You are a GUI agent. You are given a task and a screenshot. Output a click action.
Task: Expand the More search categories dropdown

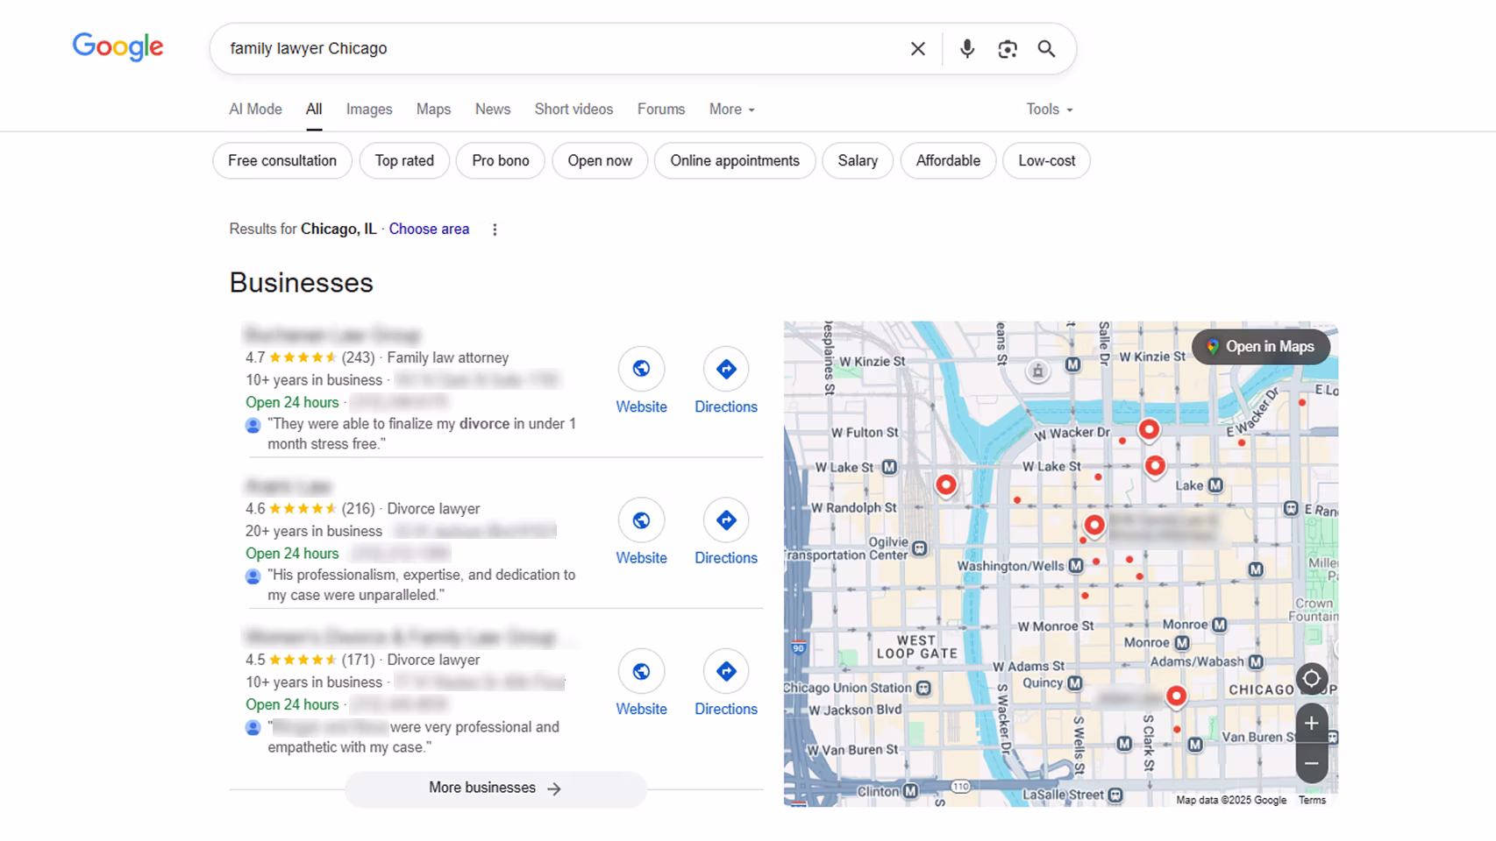732,110
